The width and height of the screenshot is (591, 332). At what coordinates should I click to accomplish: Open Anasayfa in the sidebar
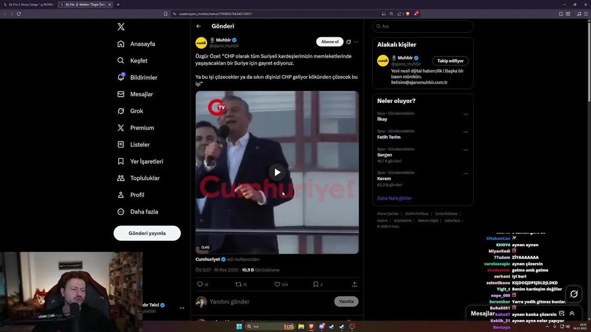pyautogui.click(x=136, y=44)
